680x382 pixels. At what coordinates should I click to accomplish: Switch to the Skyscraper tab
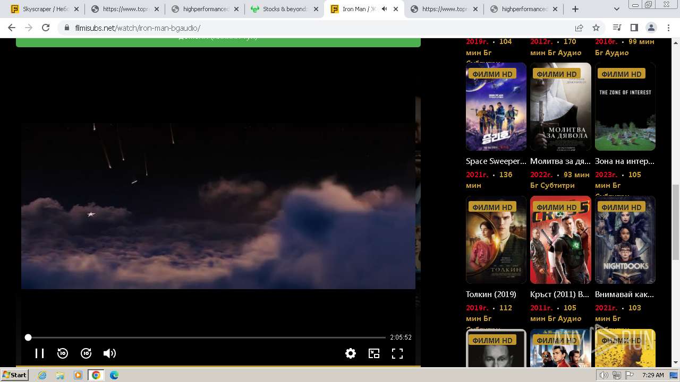(45, 9)
